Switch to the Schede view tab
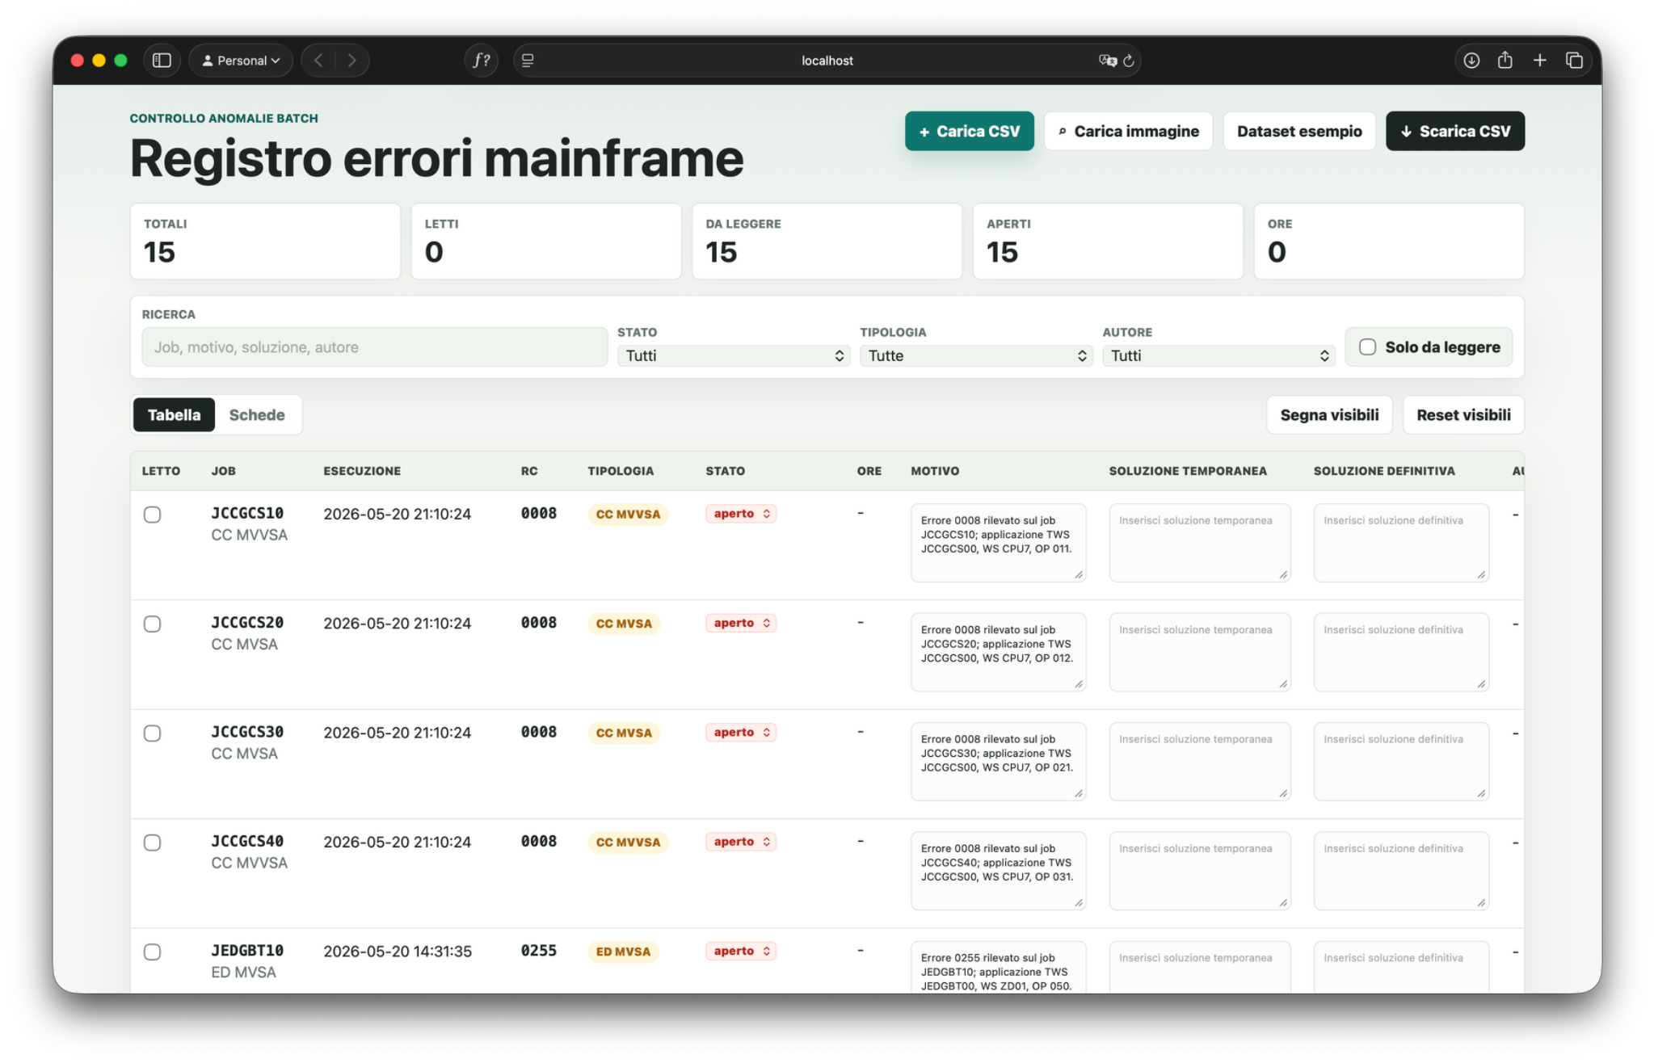1654x1063 pixels. click(x=257, y=414)
